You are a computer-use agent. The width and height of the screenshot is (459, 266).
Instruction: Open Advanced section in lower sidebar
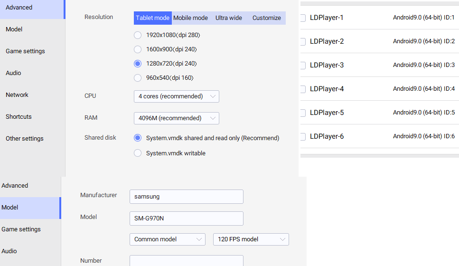pos(30,186)
